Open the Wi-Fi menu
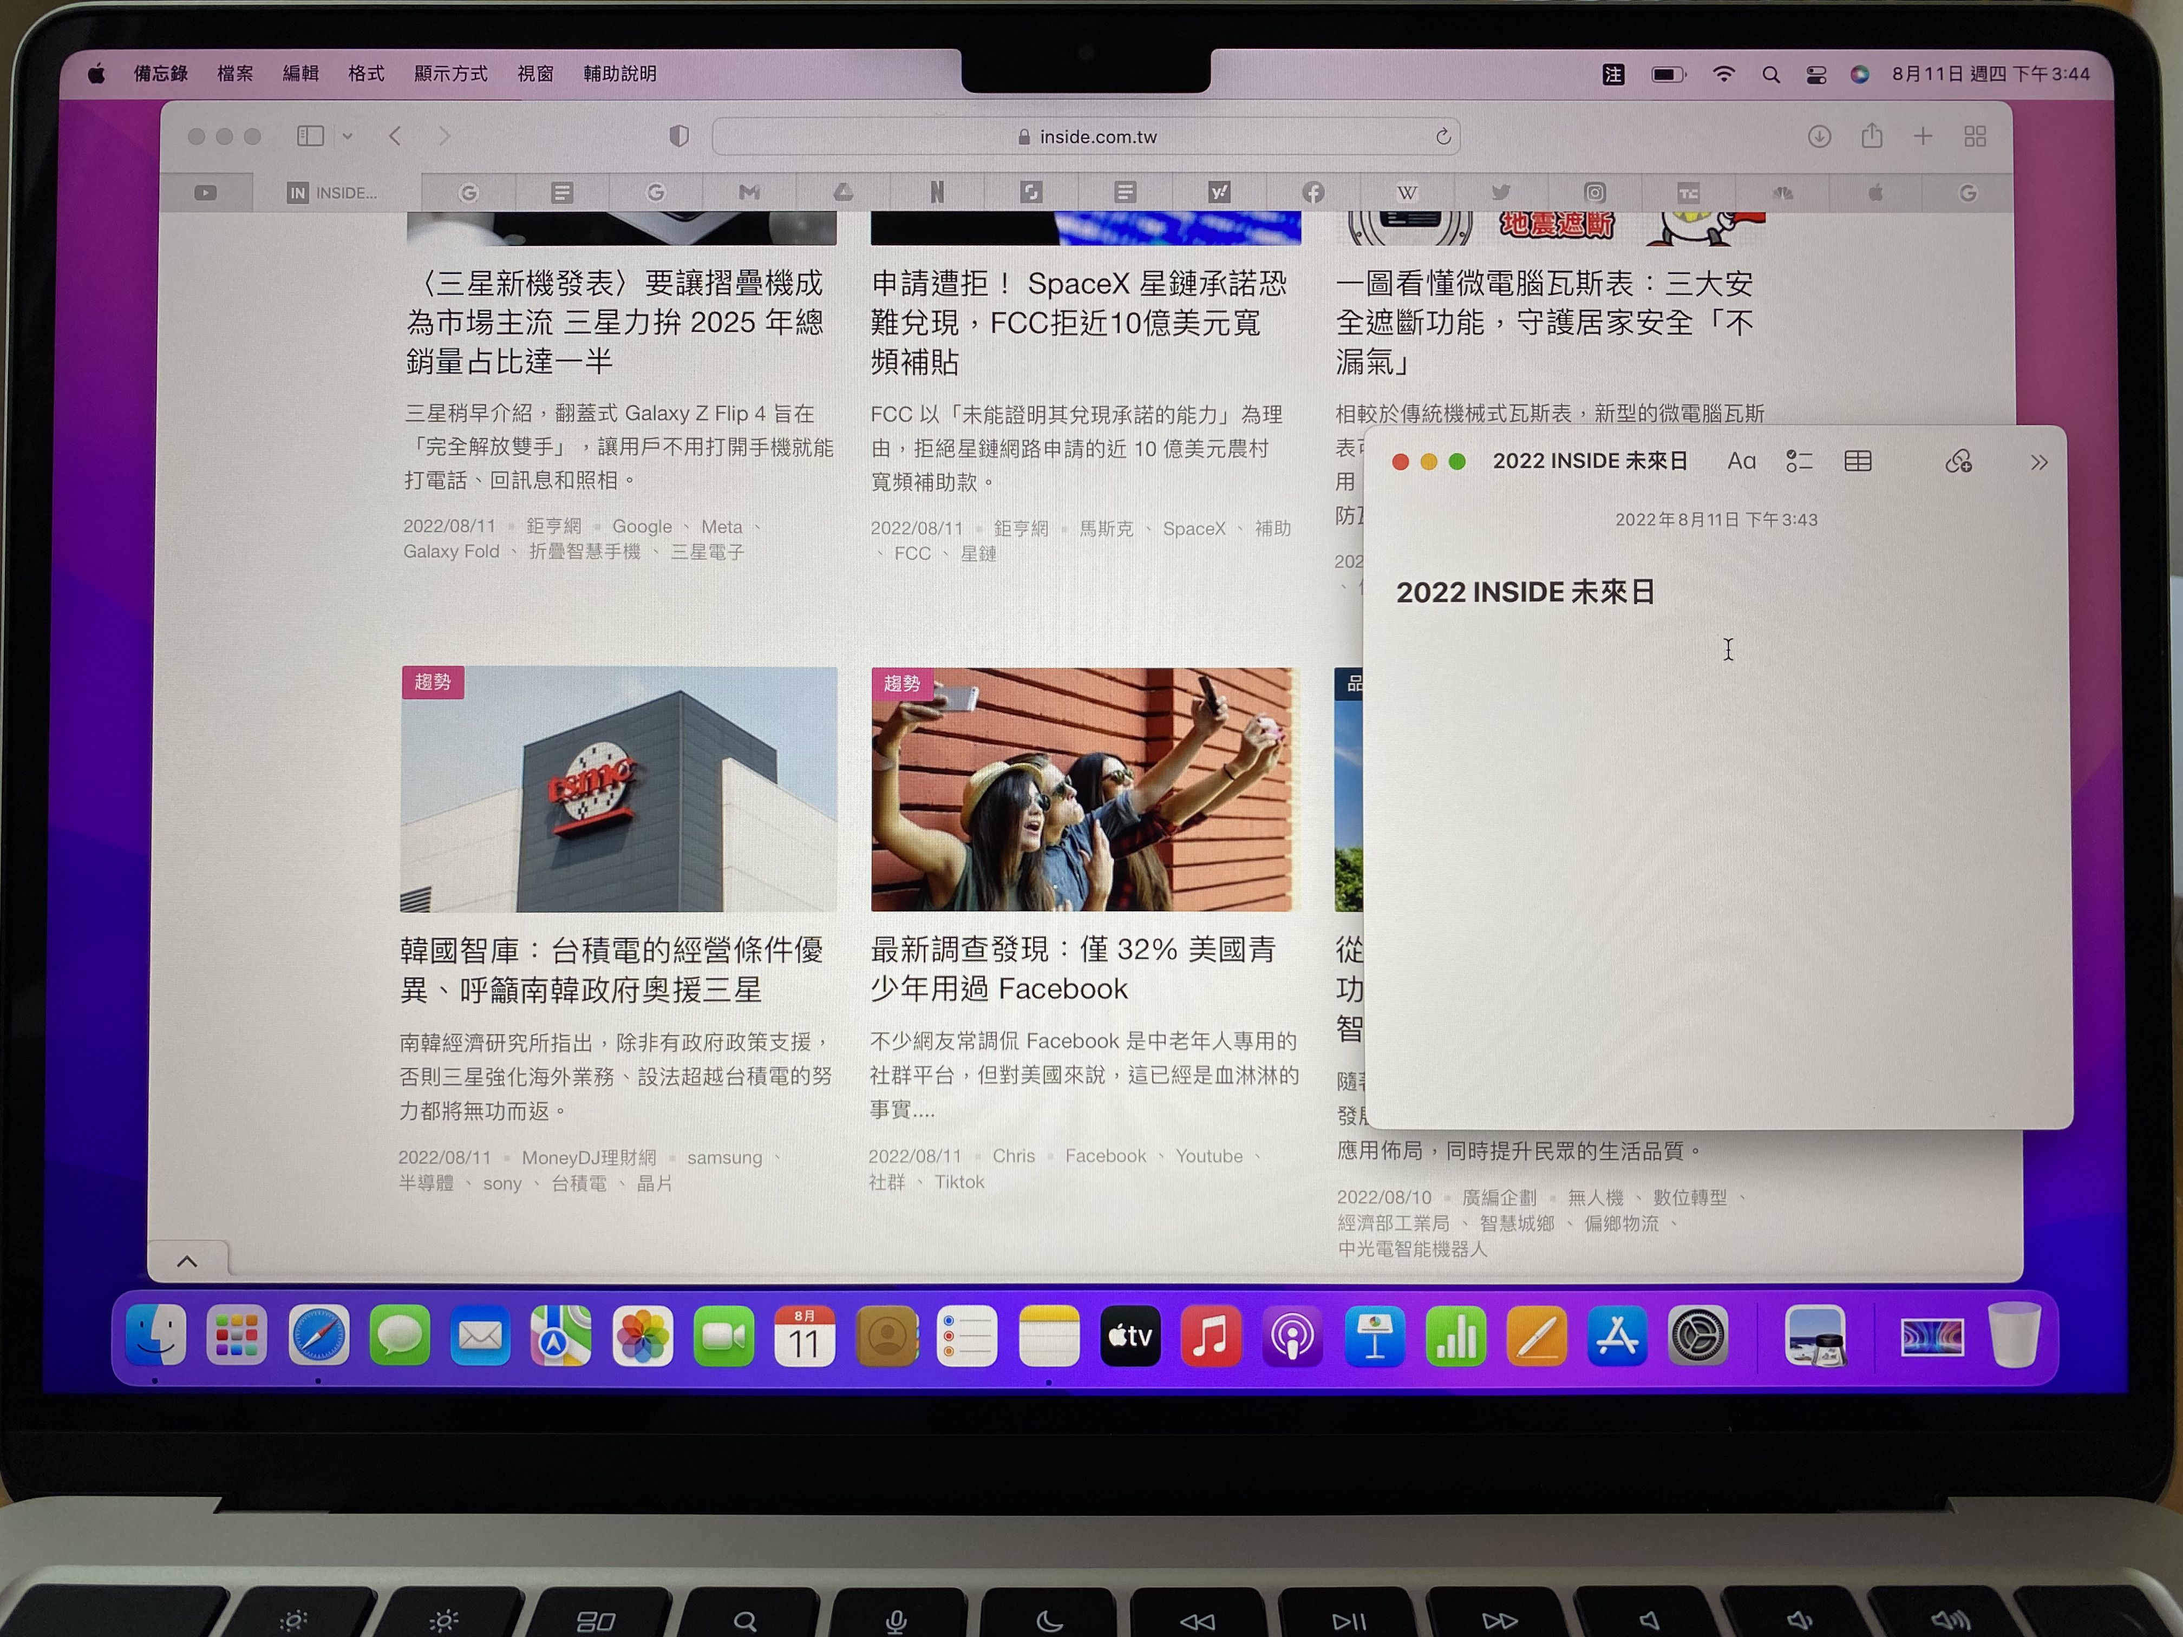The height and width of the screenshot is (1637, 2183). pyautogui.click(x=1723, y=75)
